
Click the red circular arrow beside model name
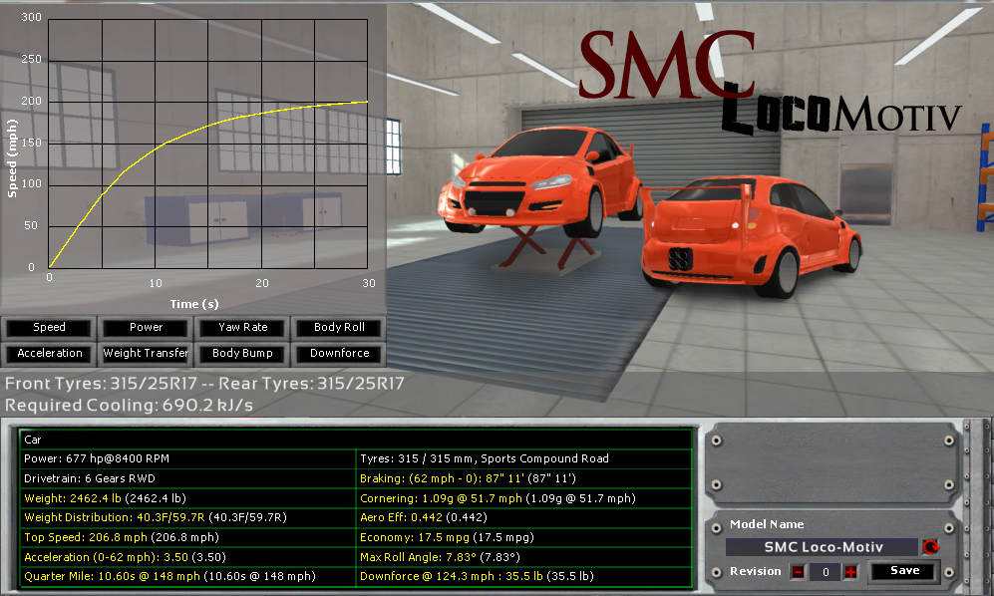pyautogui.click(x=930, y=546)
